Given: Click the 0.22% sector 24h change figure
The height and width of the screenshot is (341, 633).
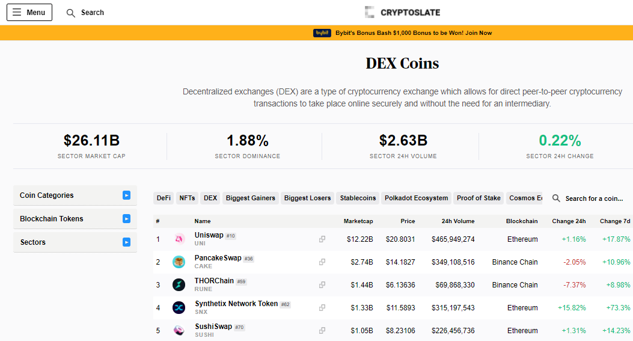Looking at the screenshot, I should (560, 141).
